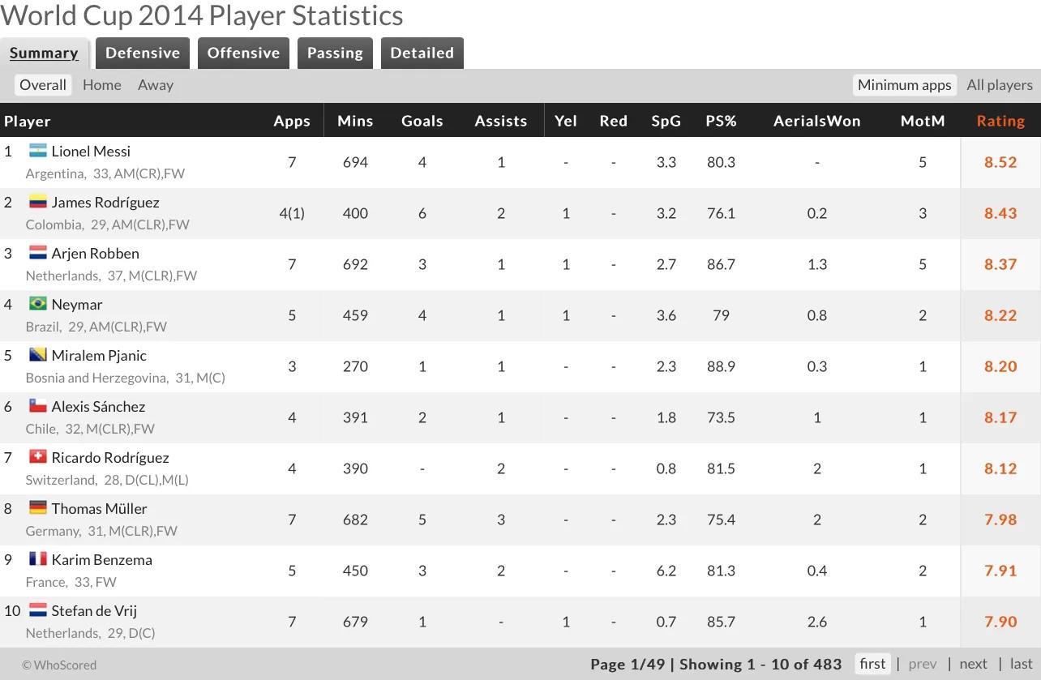
Task: Open the Defensive tab
Action: click(143, 53)
